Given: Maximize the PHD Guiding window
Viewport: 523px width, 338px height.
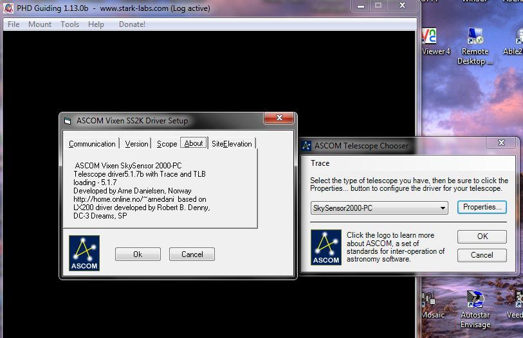Looking at the screenshot, I should coord(378,6).
